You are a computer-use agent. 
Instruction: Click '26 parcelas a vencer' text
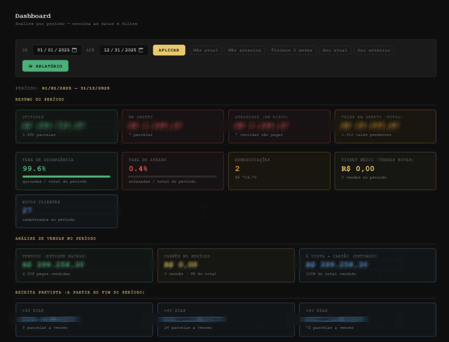point(188,328)
